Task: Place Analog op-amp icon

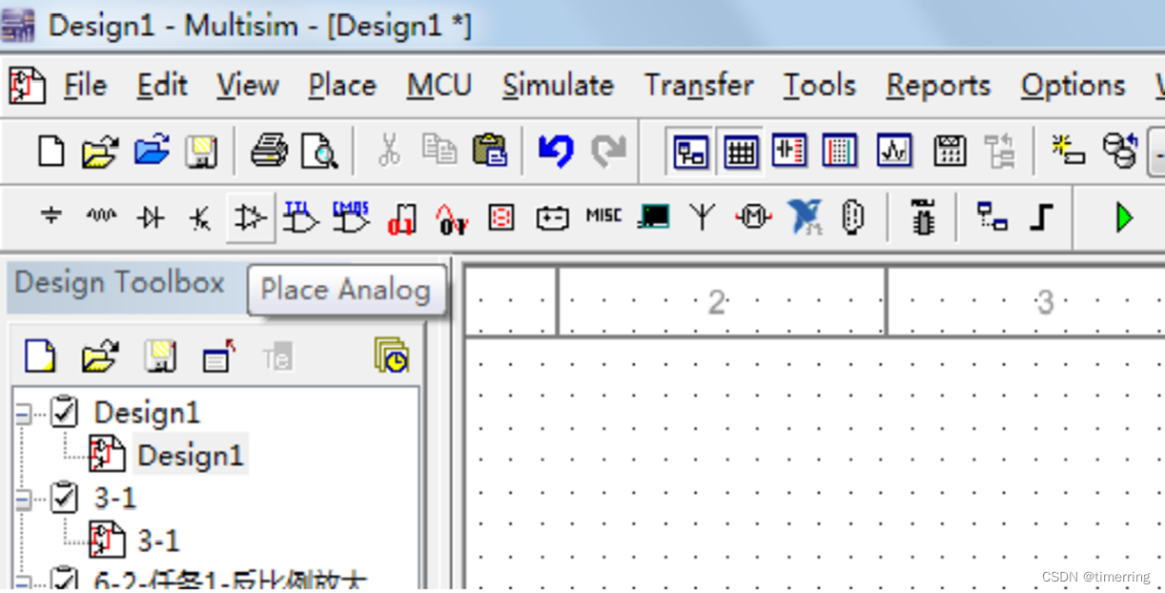Action: point(251,217)
